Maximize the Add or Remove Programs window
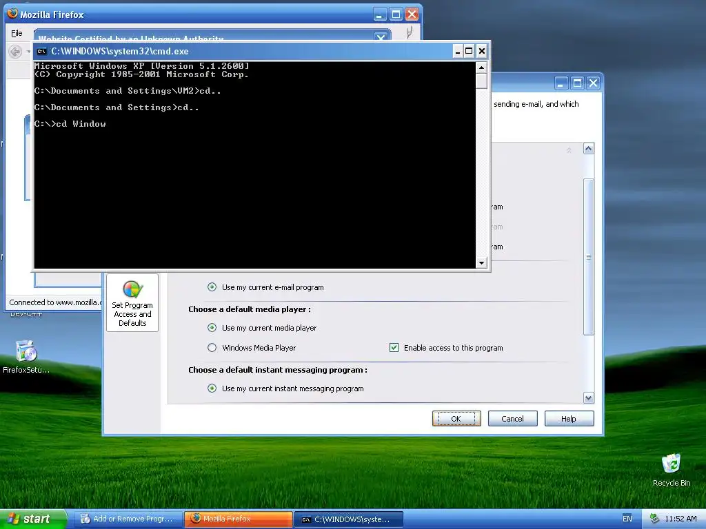Image resolution: width=706 pixels, height=529 pixels. (x=577, y=83)
